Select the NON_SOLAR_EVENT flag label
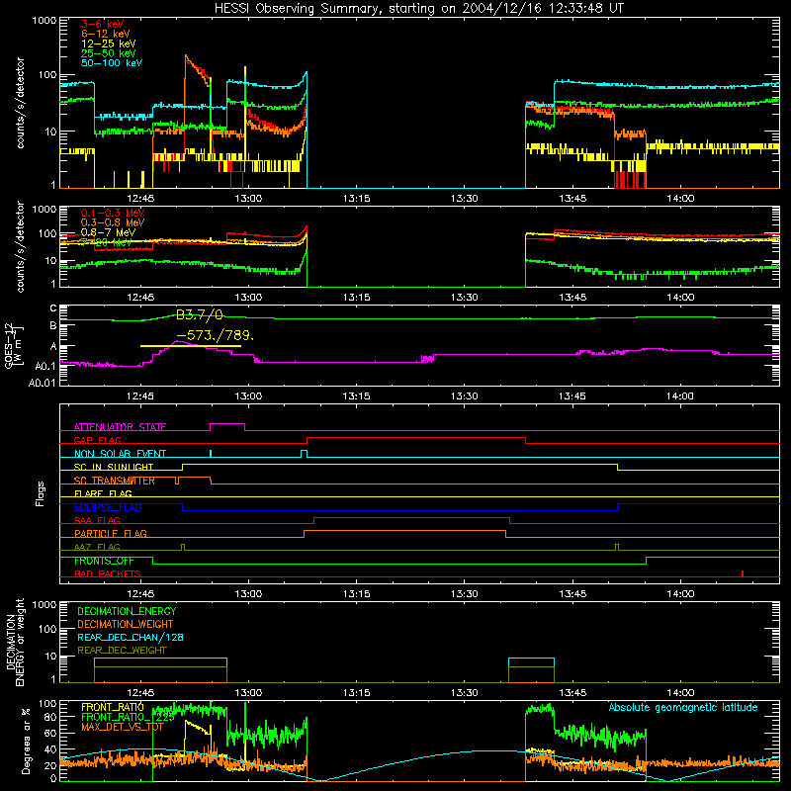Screen dimensions: 791x791 point(120,454)
